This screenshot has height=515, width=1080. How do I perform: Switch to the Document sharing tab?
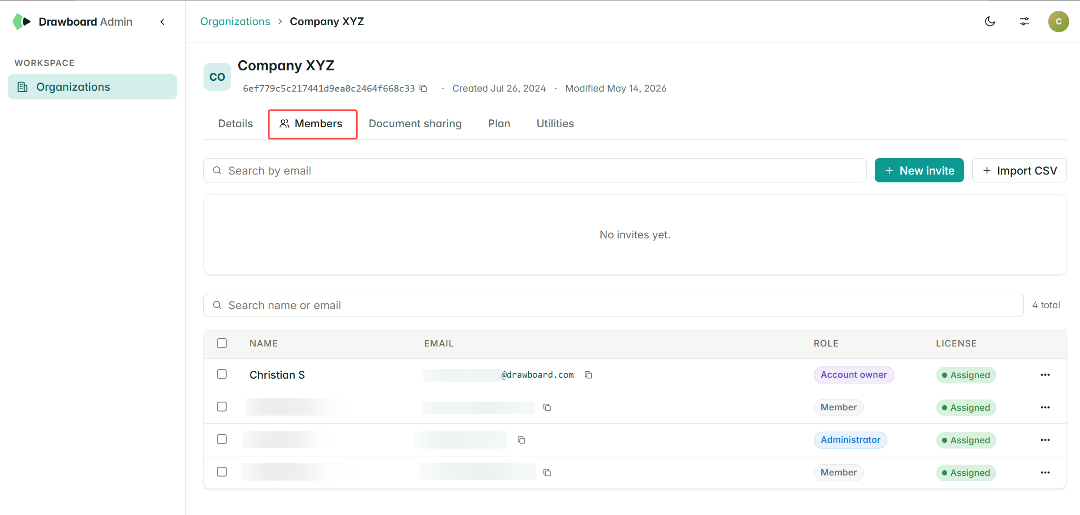[x=415, y=123]
